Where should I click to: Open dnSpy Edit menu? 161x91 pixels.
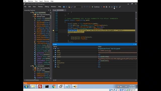pyautogui.click(x=30, y=7)
